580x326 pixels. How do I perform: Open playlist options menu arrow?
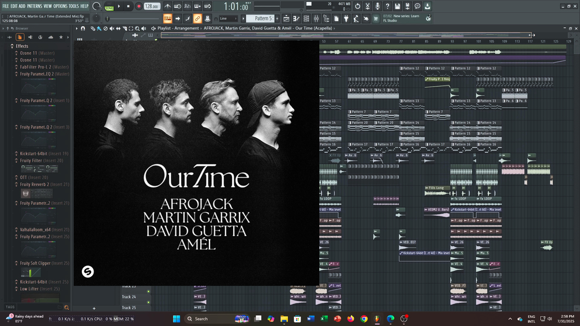pyautogui.click(x=77, y=28)
